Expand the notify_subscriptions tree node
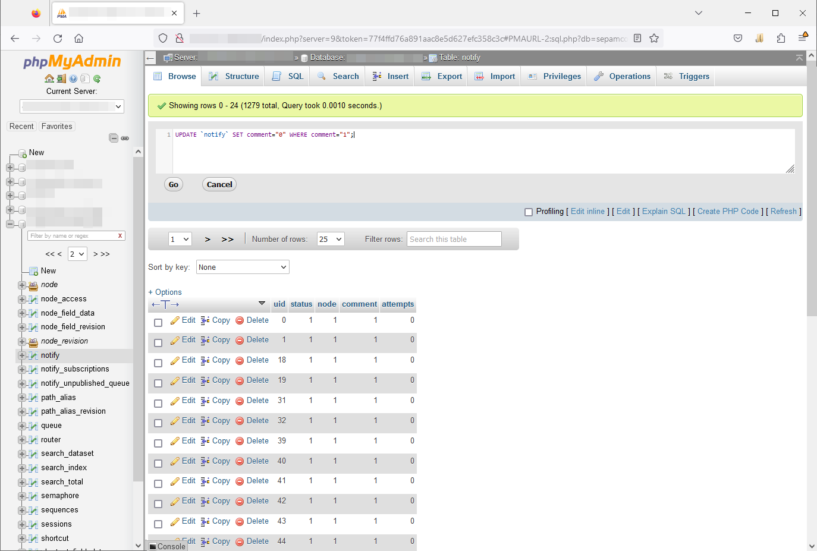This screenshot has height=551, width=817. click(x=22, y=369)
